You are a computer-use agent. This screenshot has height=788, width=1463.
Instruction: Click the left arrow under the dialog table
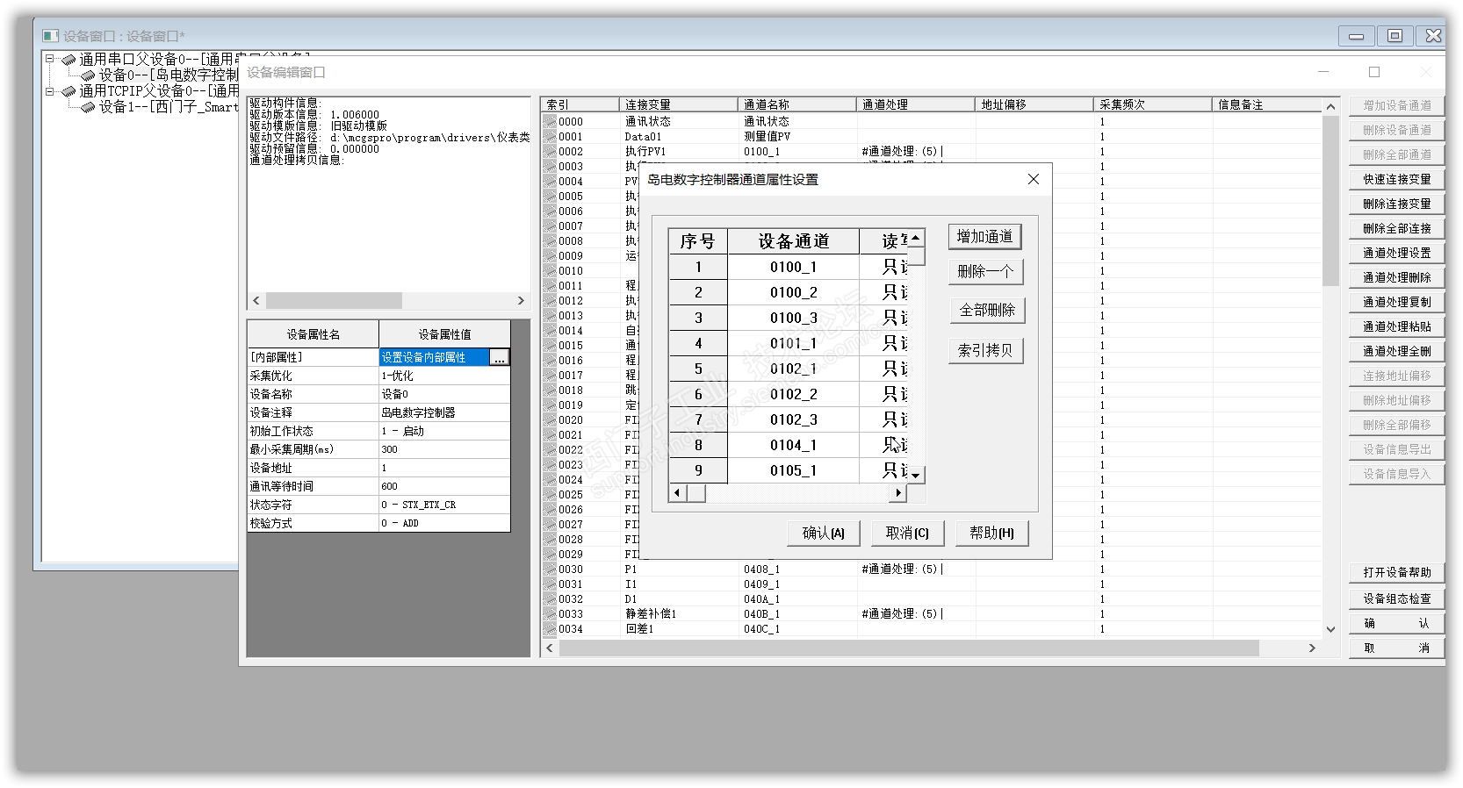coord(677,493)
